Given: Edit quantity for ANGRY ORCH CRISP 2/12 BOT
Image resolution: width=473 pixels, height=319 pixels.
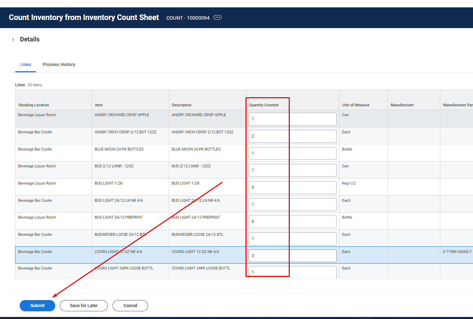Looking at the screenshot, I should point(292,136).
